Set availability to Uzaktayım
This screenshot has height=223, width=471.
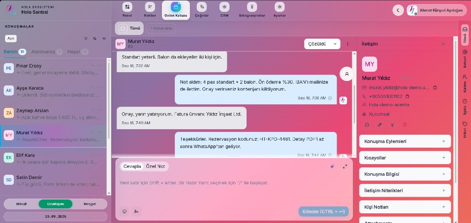(56, 204)
